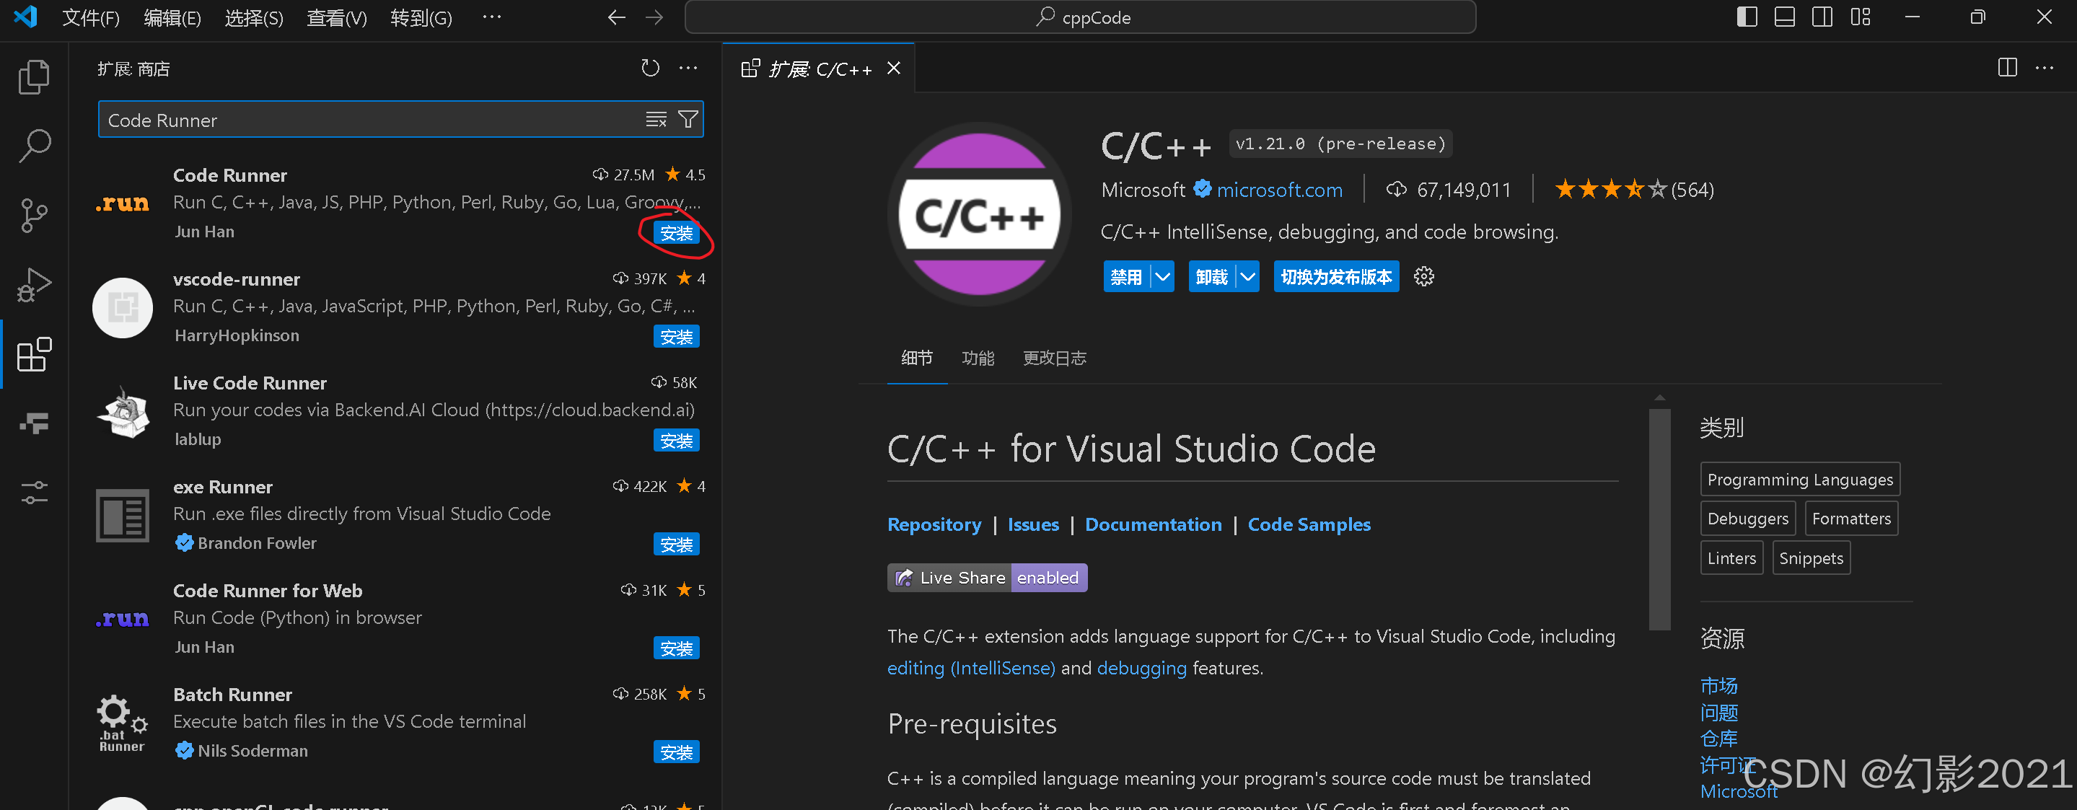Open the Run and Debug view
Viewport: 2077px width, 810px height.
tap(34, 286)
